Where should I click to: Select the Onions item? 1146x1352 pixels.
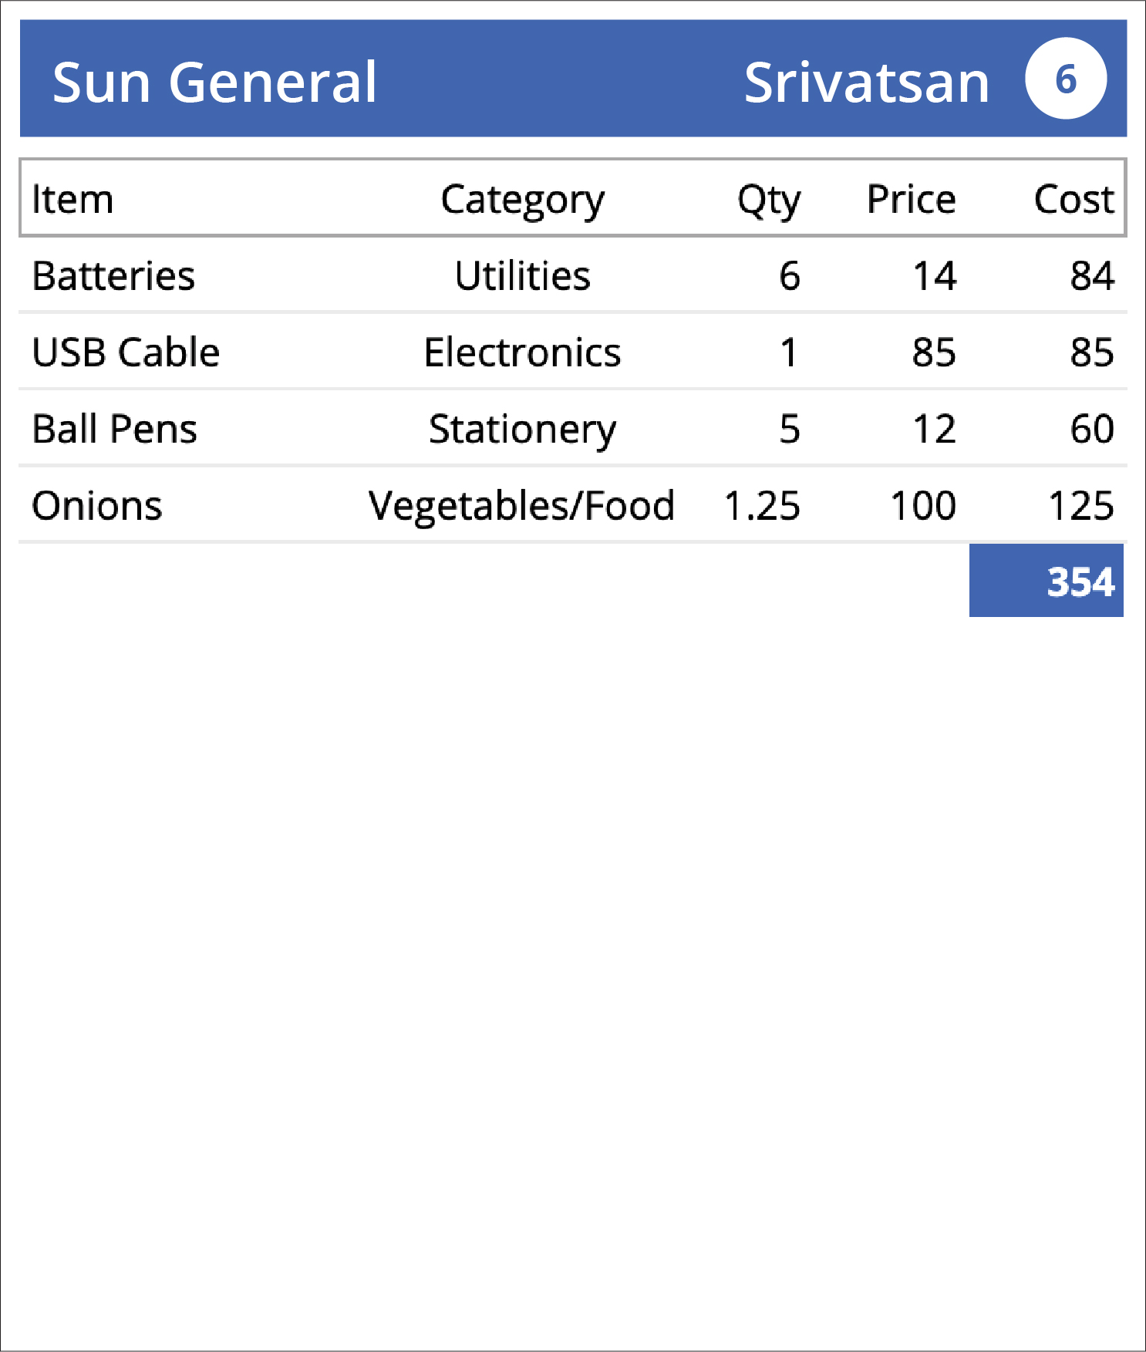point(97,506)
